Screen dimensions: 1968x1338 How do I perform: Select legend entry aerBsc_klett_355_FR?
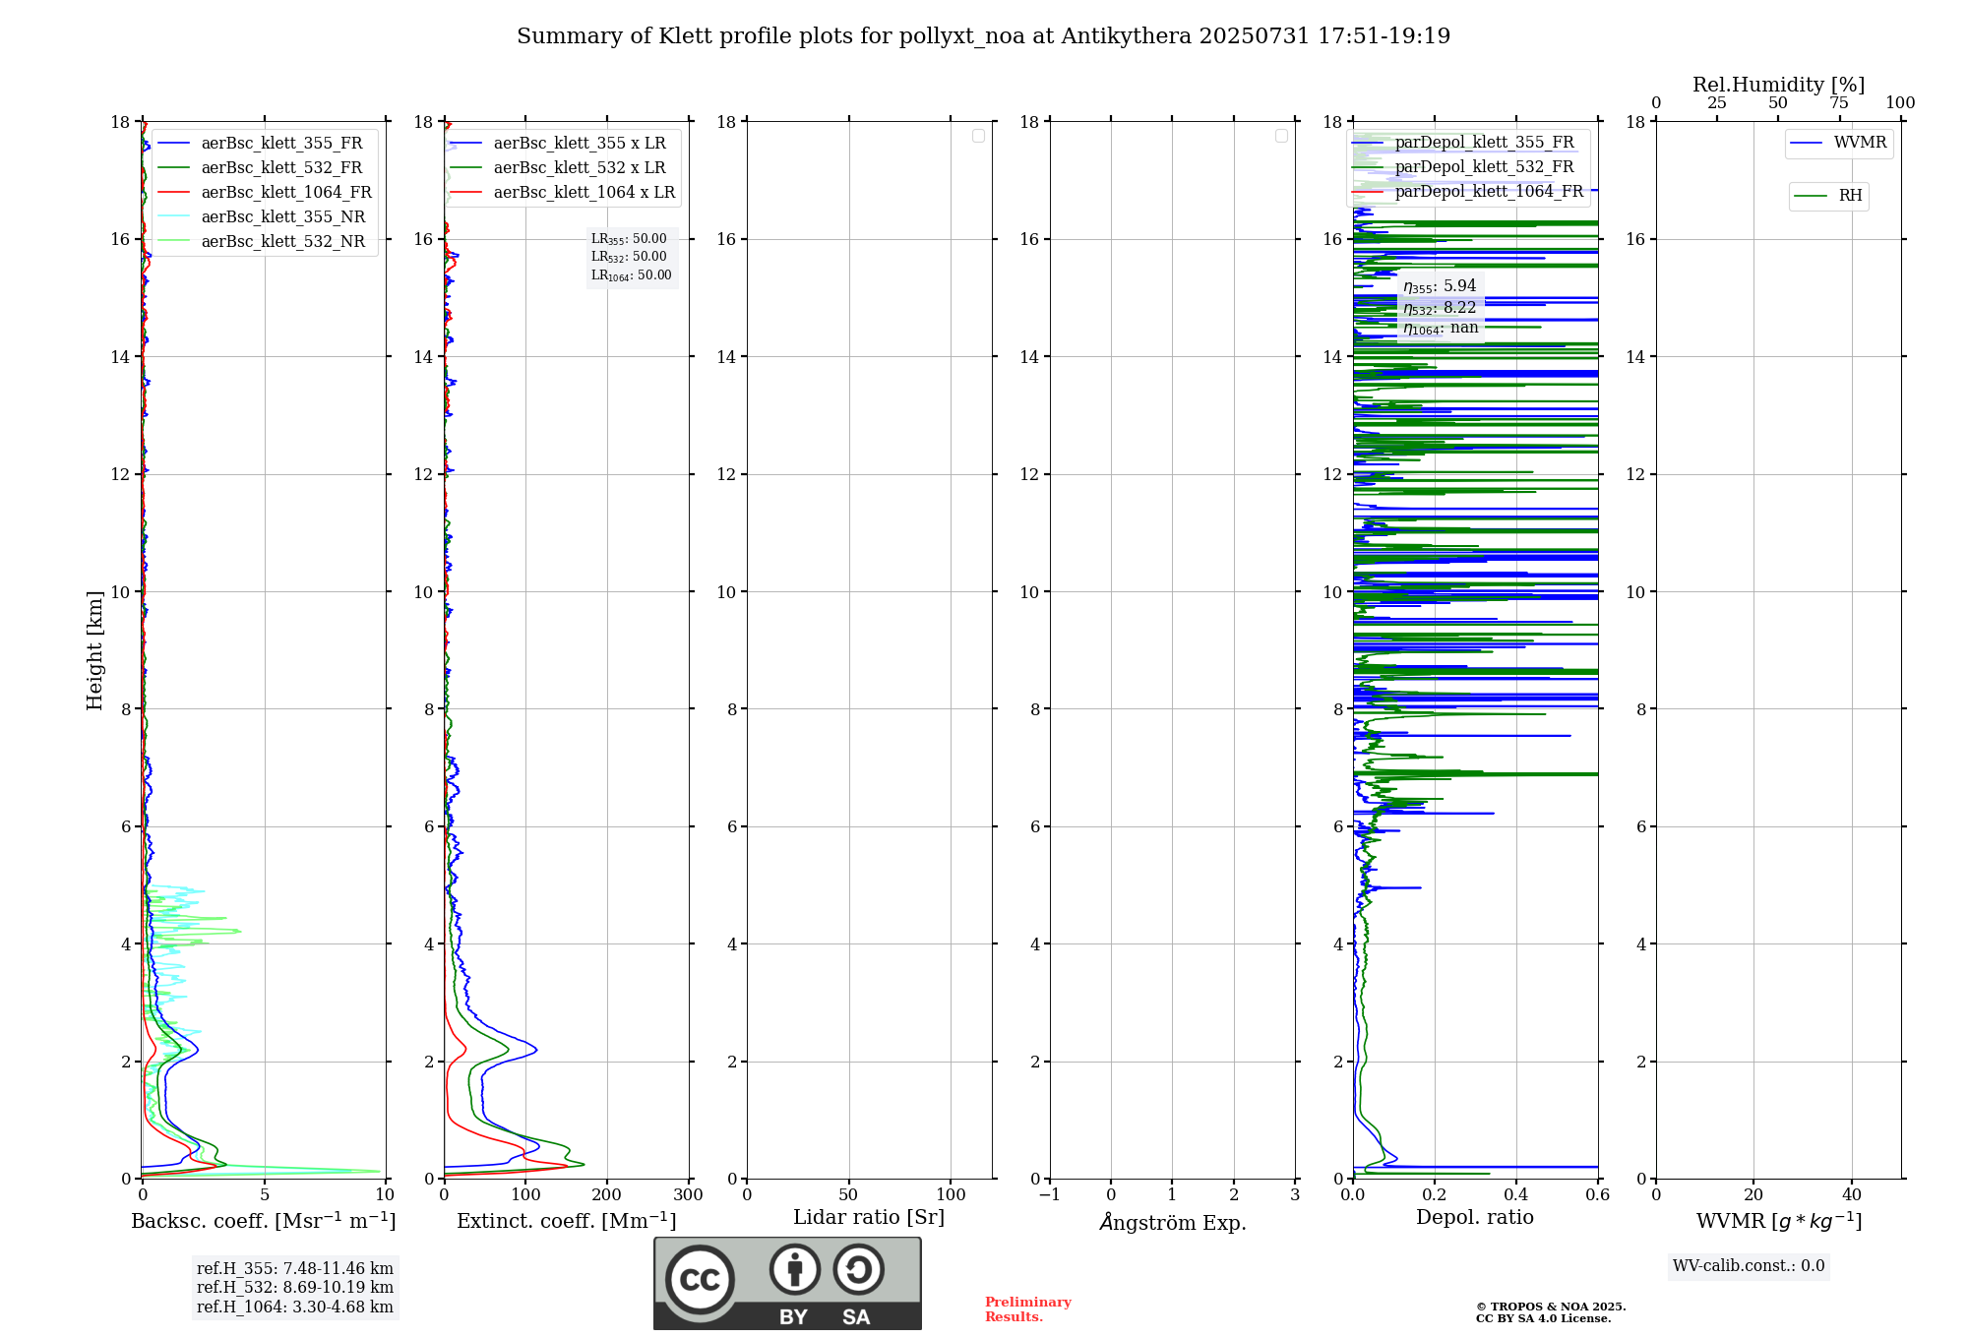[262, 144]
